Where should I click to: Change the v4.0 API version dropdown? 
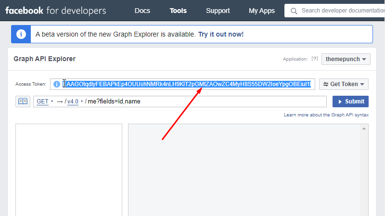pos(75,102)
